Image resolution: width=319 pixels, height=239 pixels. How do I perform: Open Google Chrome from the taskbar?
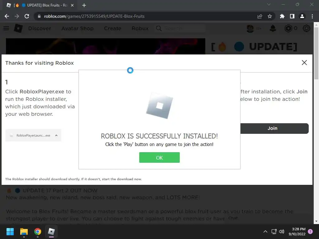pos(38,232)
